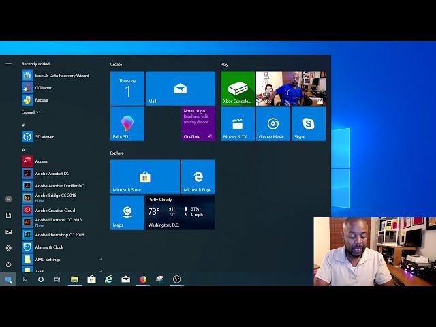This screenshot has height=327, width=436.
Task: Open Pictures from Start sidebar
Action: click(9, 232)
